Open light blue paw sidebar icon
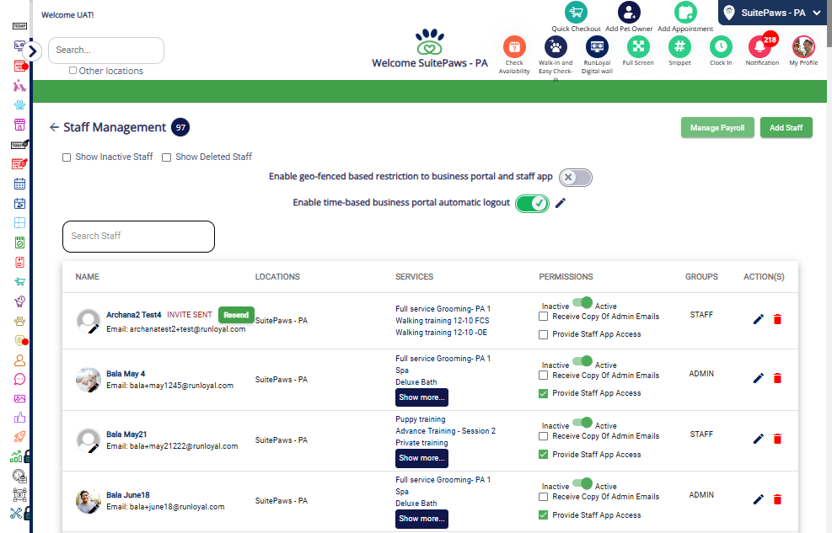 click(19, 105)
